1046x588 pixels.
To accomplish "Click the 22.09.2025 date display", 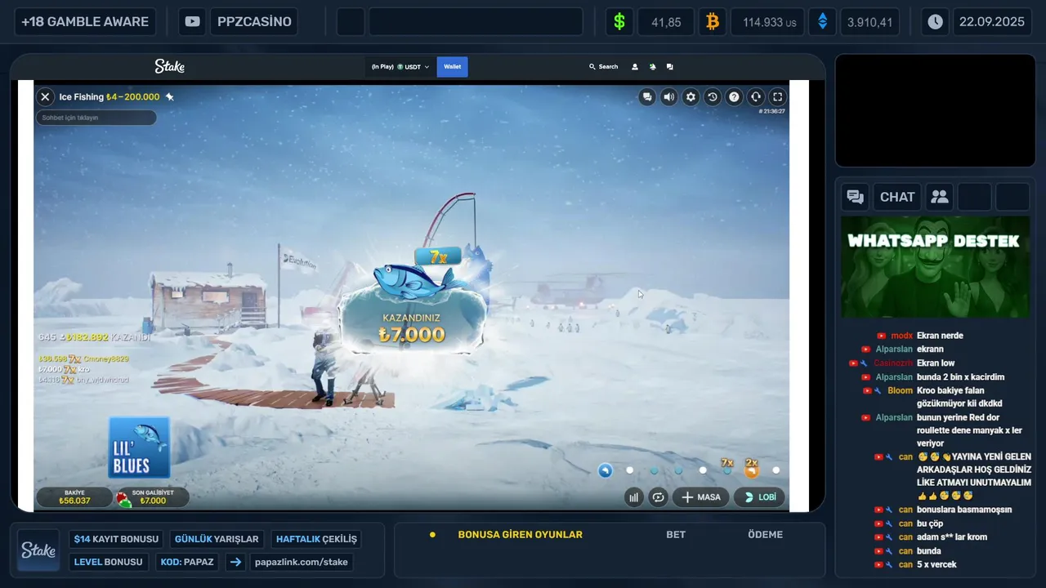I will (x=992, y=22).
